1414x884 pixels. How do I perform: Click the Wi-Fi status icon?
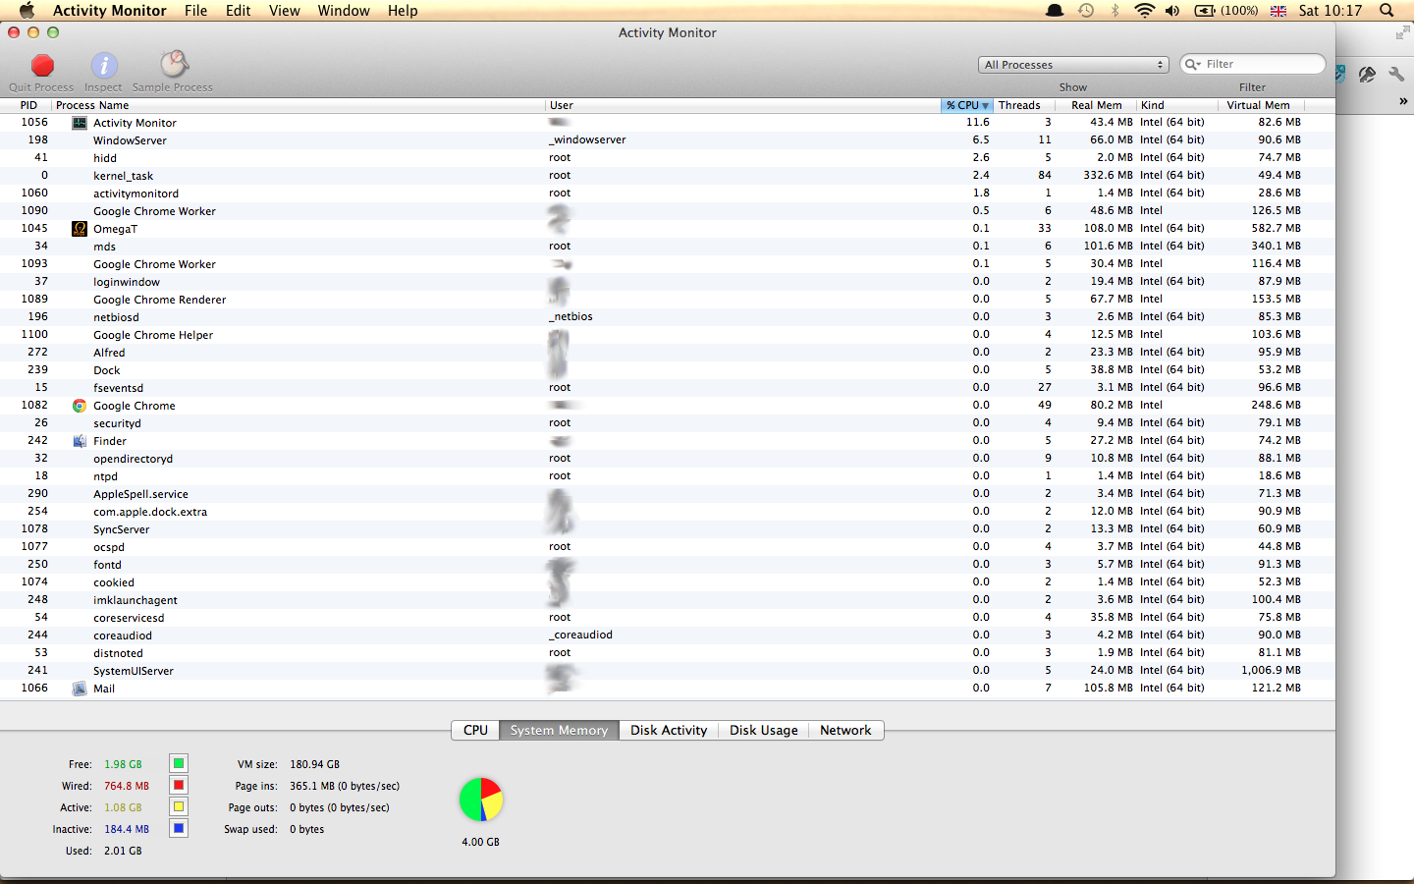(1144, 10)
